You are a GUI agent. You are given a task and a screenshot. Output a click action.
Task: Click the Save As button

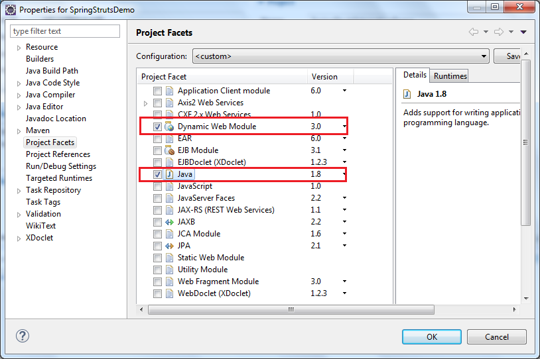point(507,56)
